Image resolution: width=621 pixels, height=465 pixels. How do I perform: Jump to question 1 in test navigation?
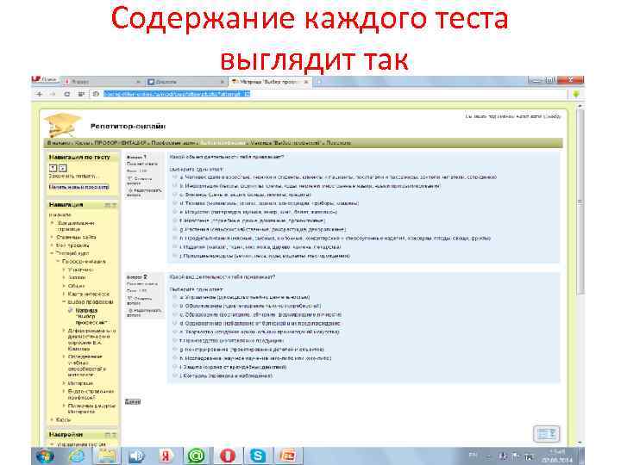tap(53, 168)
